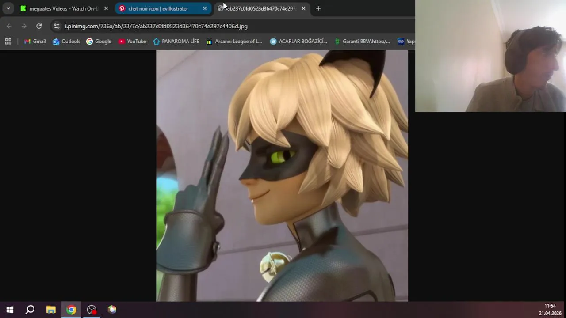Open the Yap... bookmark cut off at edge
This screenshot has height=318, width=566.
[x=406, y=41]
